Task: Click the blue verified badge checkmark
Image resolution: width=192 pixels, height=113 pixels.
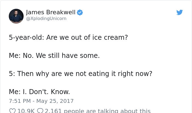Action: (80, 13)
